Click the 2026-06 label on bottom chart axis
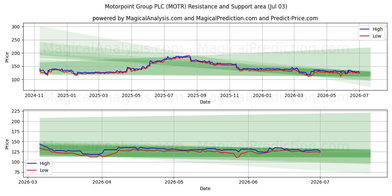Screen dimensions: 392x196 point(248,182)
